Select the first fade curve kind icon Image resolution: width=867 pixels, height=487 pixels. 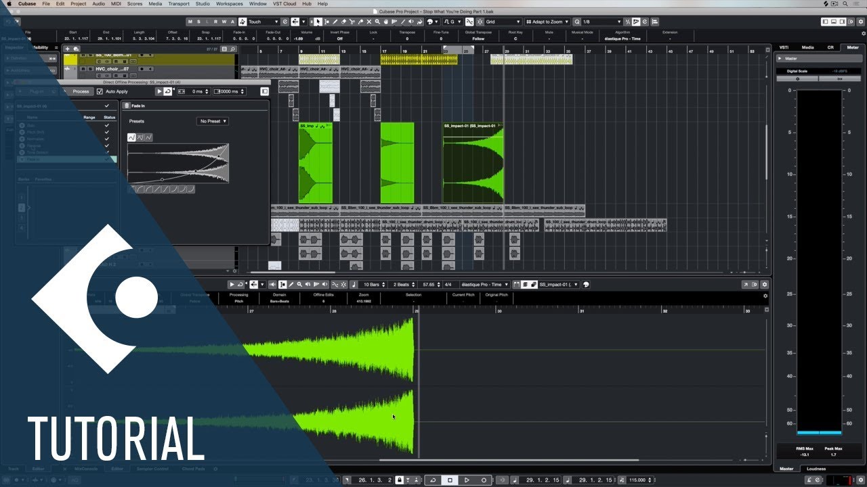[x=131, y=137]
